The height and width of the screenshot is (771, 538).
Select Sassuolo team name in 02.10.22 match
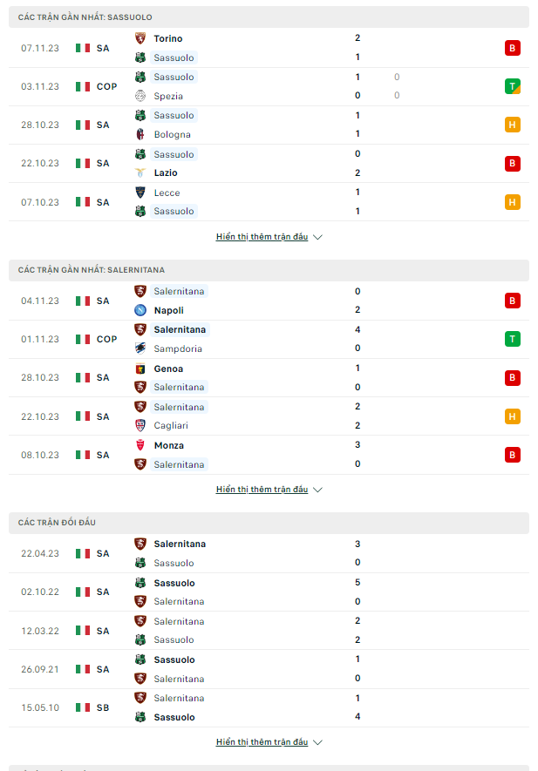tap(174, 583)
